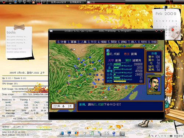Switch to workspace 1 in pager

click(39, 2)
